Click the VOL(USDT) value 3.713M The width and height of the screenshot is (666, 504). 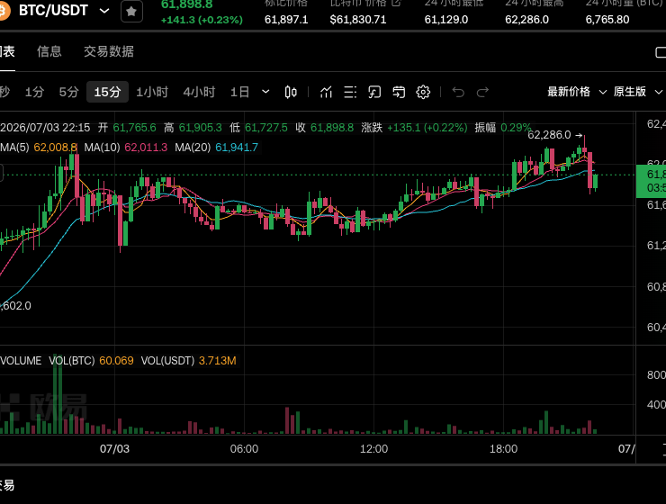point(218,361)
